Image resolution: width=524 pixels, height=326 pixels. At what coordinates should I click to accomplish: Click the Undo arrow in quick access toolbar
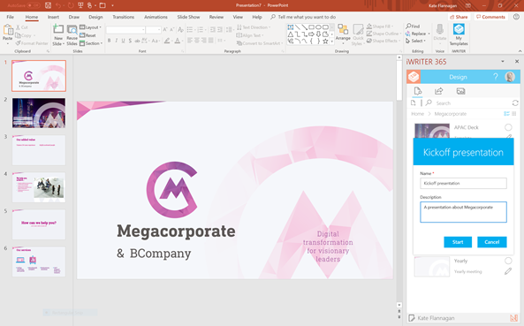tap(58, 5)
